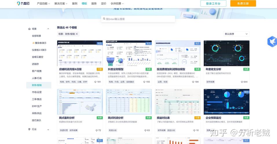The image size is (277, 144).
Task: Click the 登录工作台 button
Action: click(x=213, y=3)
